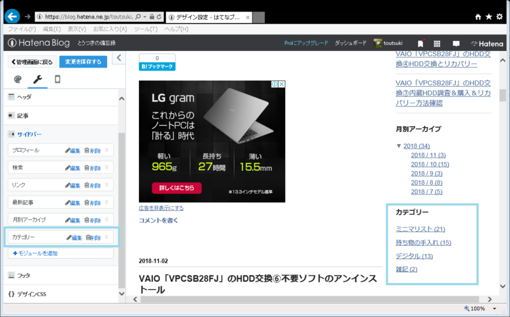
Task: Delete the カテゴリー module
Action: pos(94,237)
